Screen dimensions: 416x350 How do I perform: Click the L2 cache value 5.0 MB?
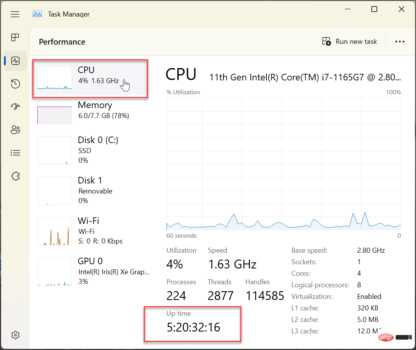tap(368, 320)
